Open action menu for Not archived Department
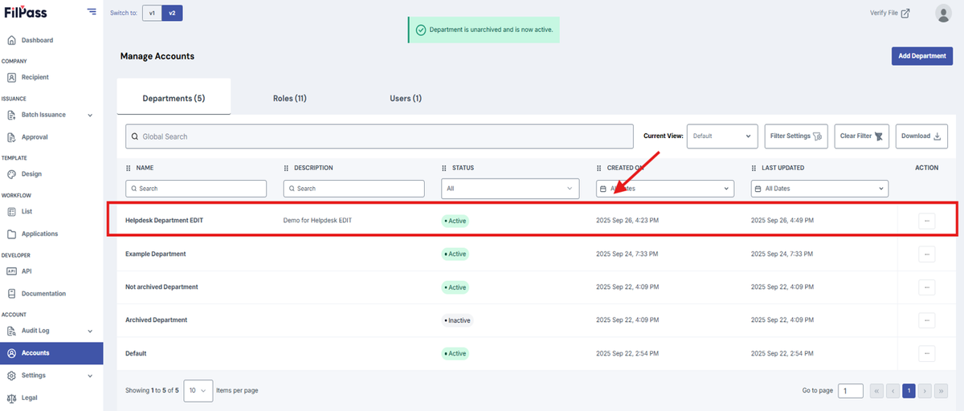 click(x=926, y=287)
